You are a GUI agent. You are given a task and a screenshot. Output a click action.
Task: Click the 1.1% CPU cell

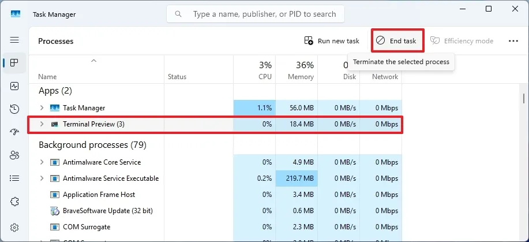pyautogui.click(x=254, y=108)
